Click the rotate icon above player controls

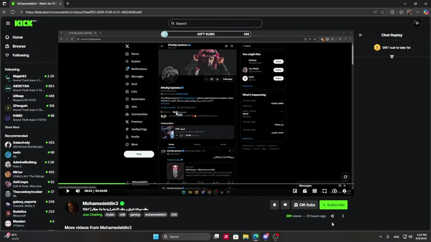[345, 177]
